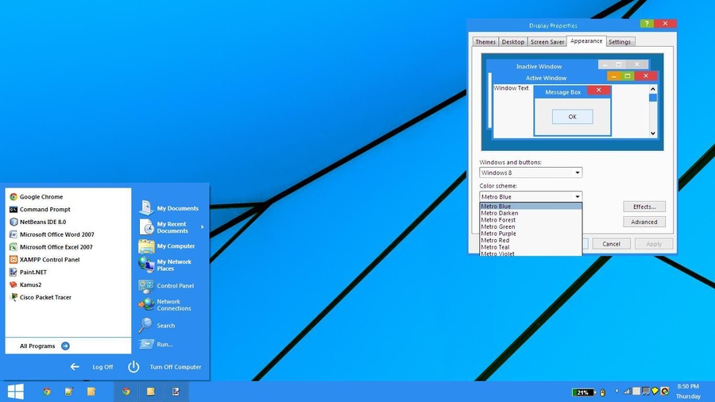This screenshot has height=402, width=715.
Task: Click the Turn Off Computer power icon
Action: click(133, 367)
